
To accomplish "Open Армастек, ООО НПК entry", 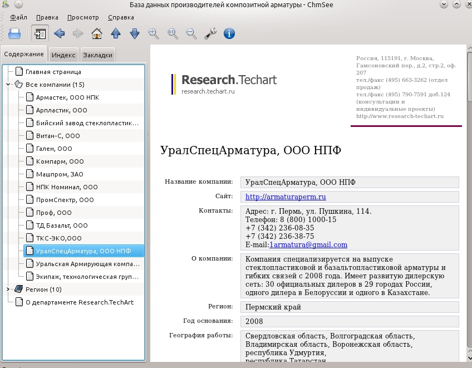I will coord(67,97).
